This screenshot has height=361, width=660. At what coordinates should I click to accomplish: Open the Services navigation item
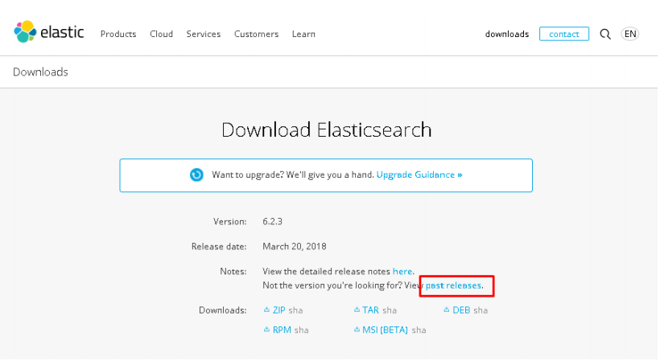click(204, 34)
